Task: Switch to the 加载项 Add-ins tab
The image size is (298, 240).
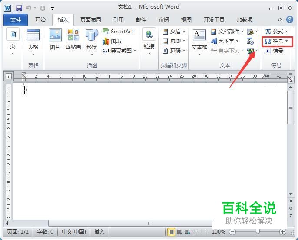Action: point(245,20)
